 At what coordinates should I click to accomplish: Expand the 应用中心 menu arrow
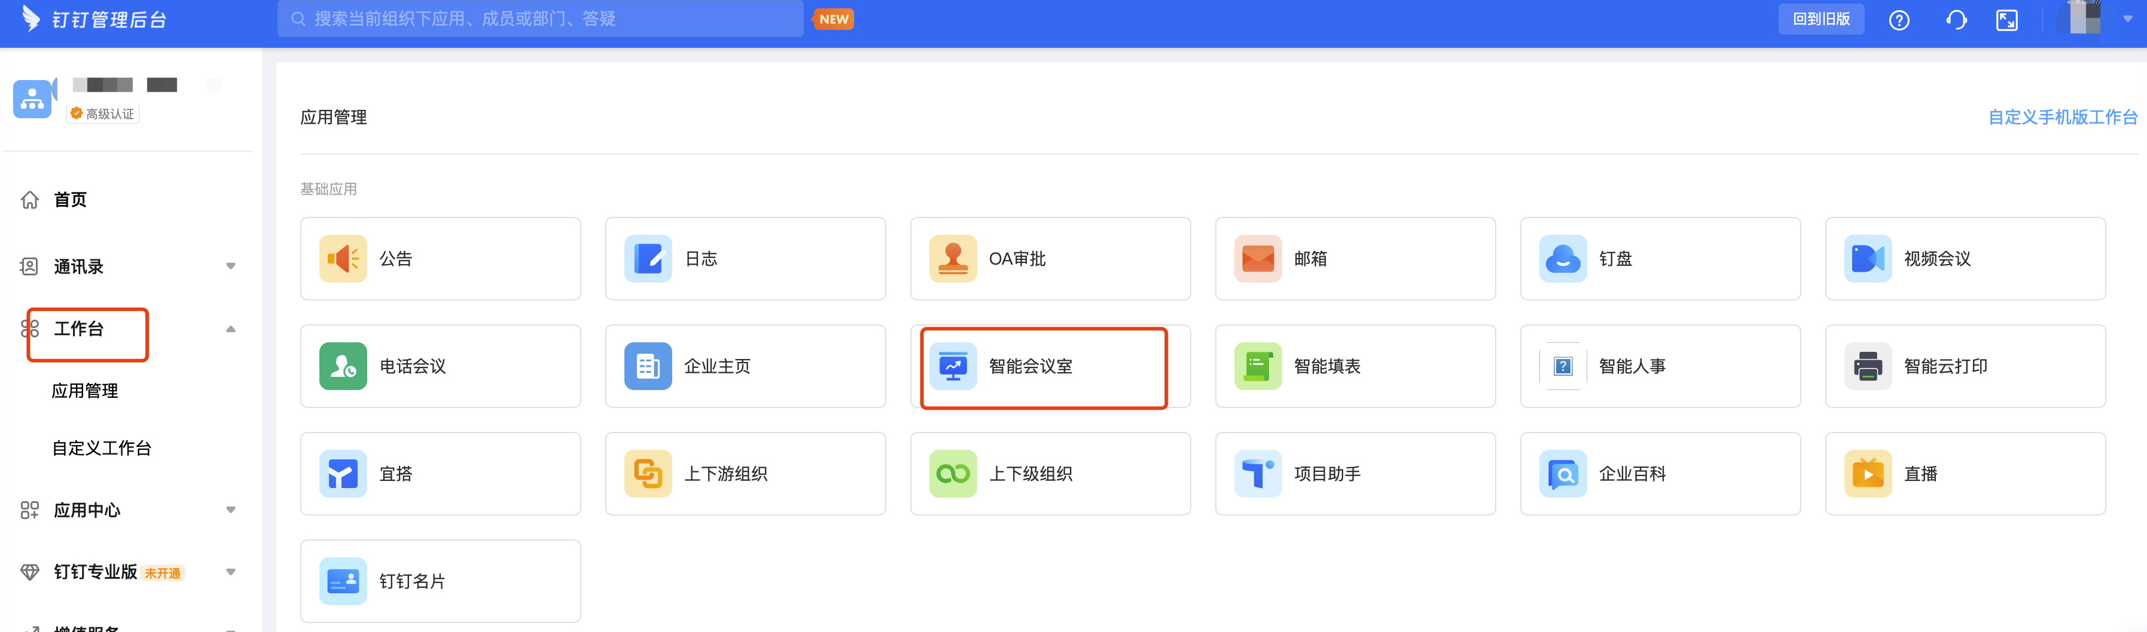click(x=231, y=510)
